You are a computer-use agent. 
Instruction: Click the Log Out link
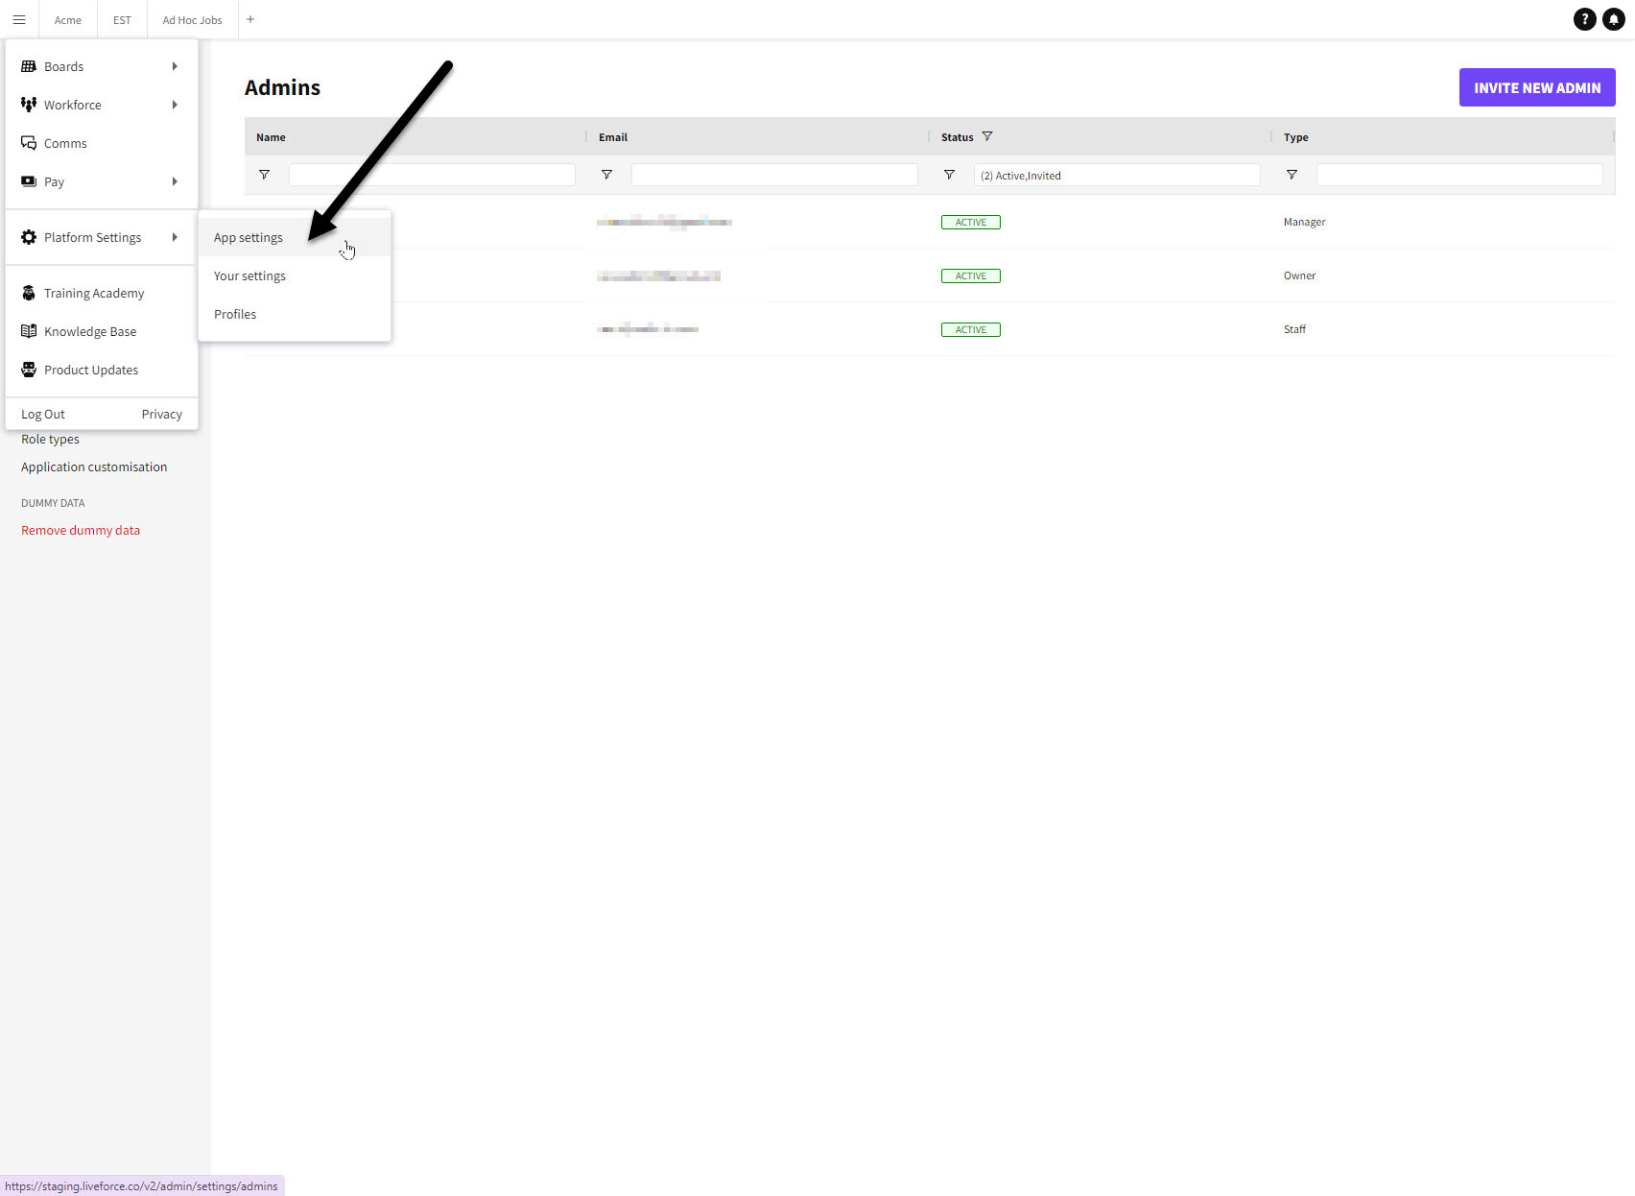pos(43,414)
